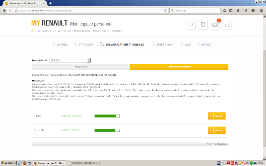This screenshot has width=266, height=166.
Task: Launch Firefox from quick launch bar
Action: 25,163
